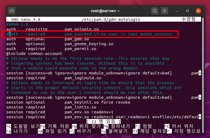Open the terminal hamburger menu
Image resolution: width=210 pixels, height=138 pixels.
pyautogui.click(x=165, y=11)
